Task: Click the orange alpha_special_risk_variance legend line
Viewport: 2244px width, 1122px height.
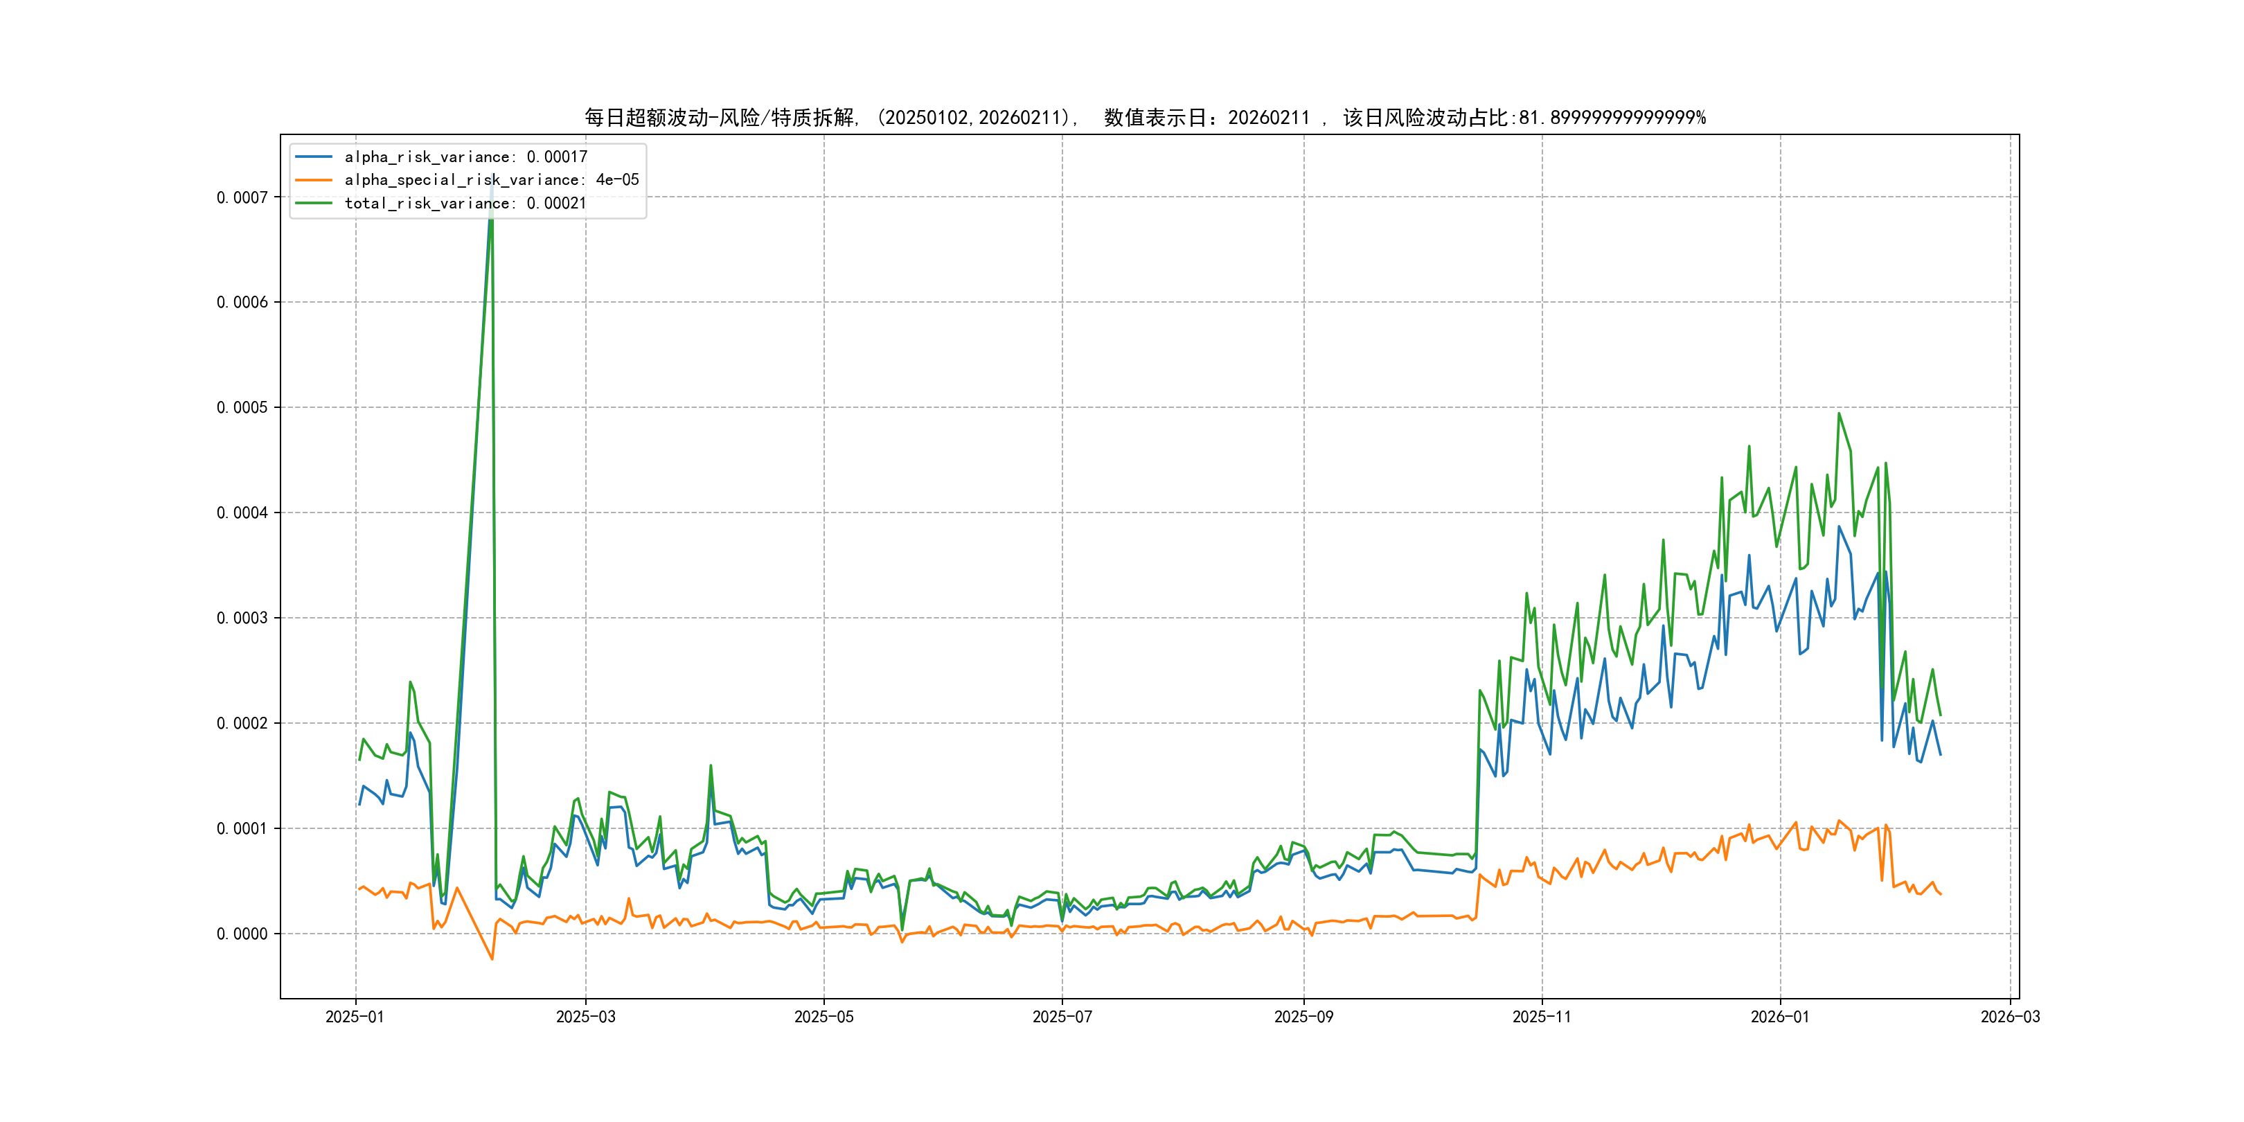Action: (x=314, y=179)
